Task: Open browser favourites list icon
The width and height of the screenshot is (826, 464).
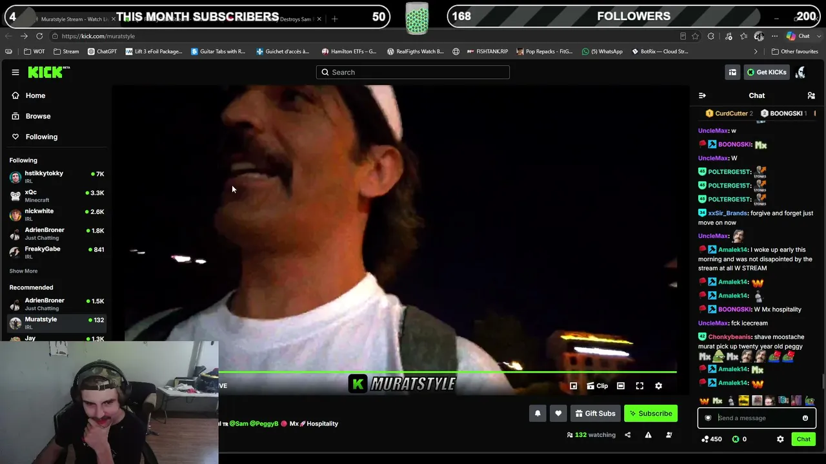Action: [744, 36]
